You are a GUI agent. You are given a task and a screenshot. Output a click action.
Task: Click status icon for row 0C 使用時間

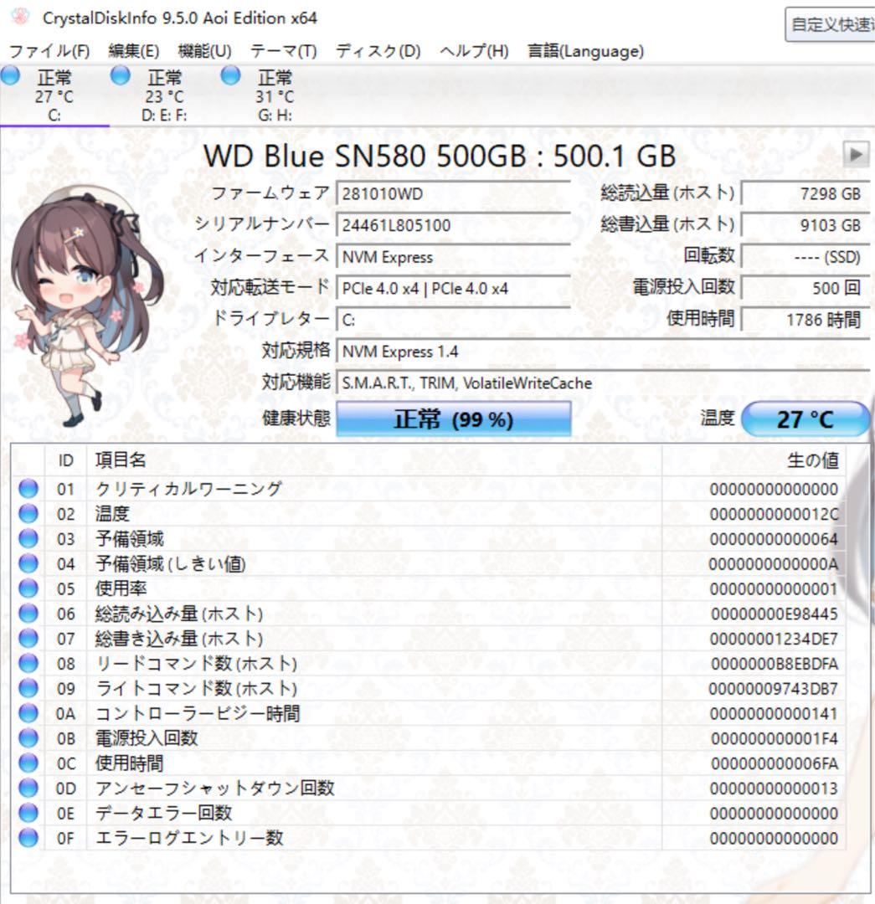28,763
